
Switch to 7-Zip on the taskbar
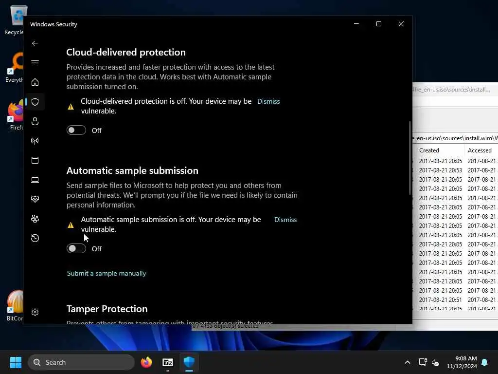pos(168,362)
